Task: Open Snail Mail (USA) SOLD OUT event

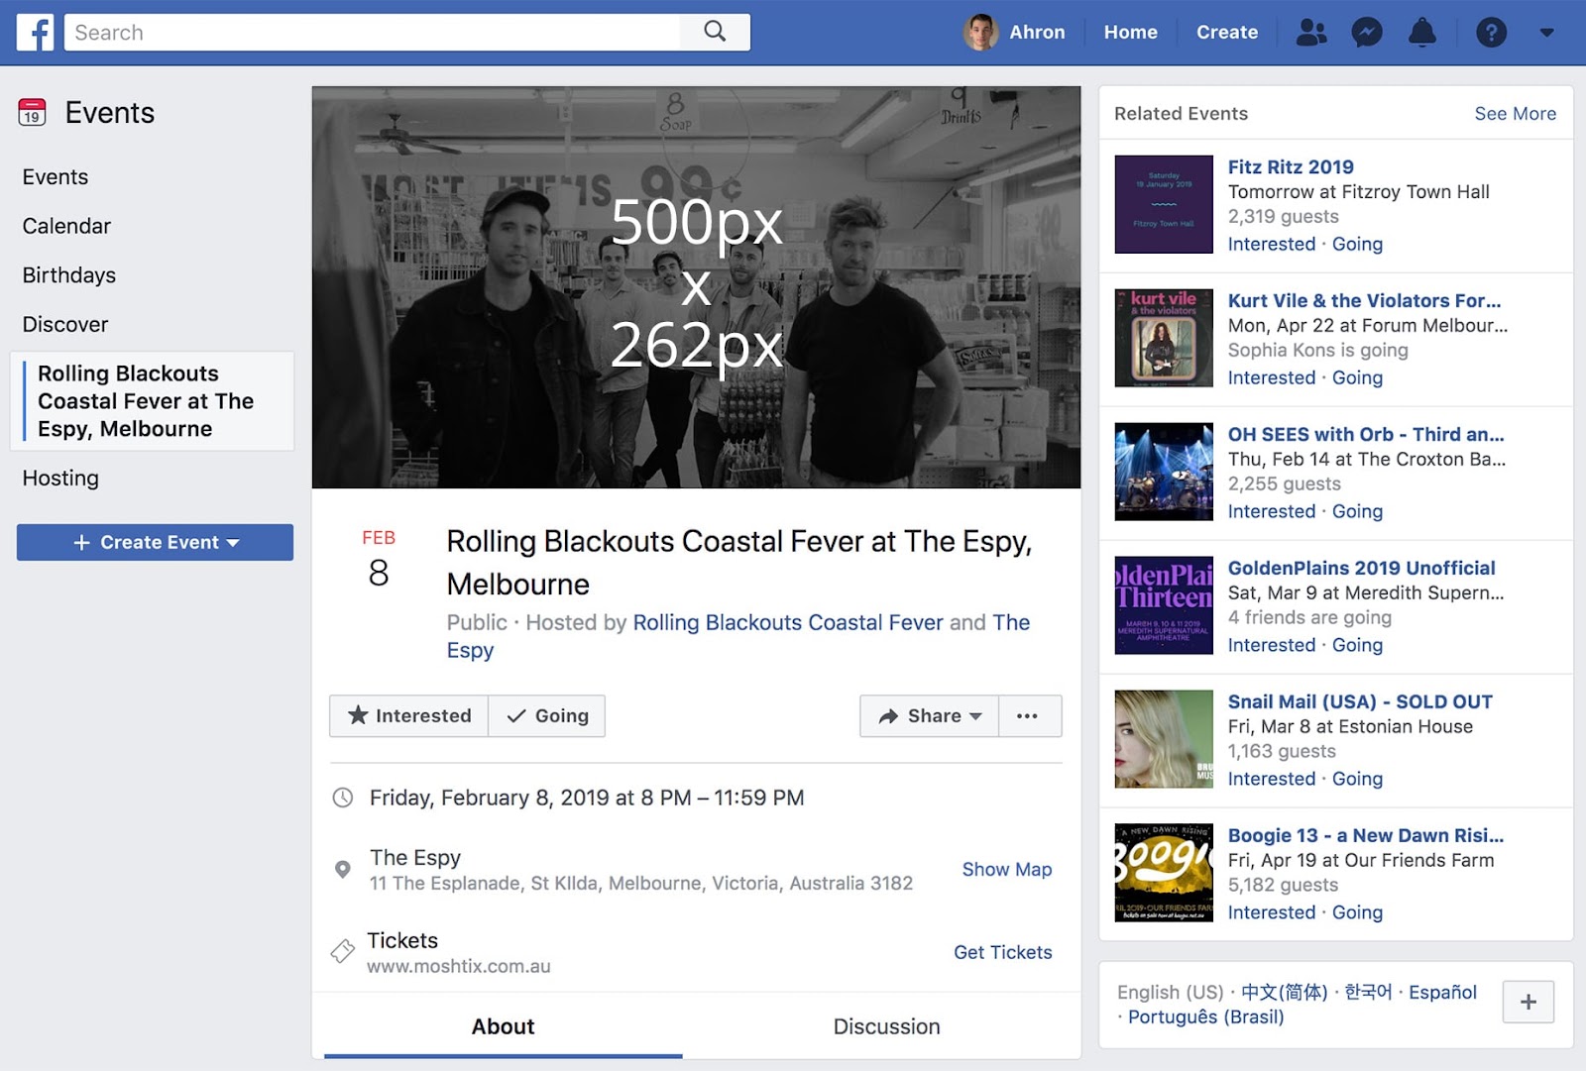Action: tap(1360, 702)
